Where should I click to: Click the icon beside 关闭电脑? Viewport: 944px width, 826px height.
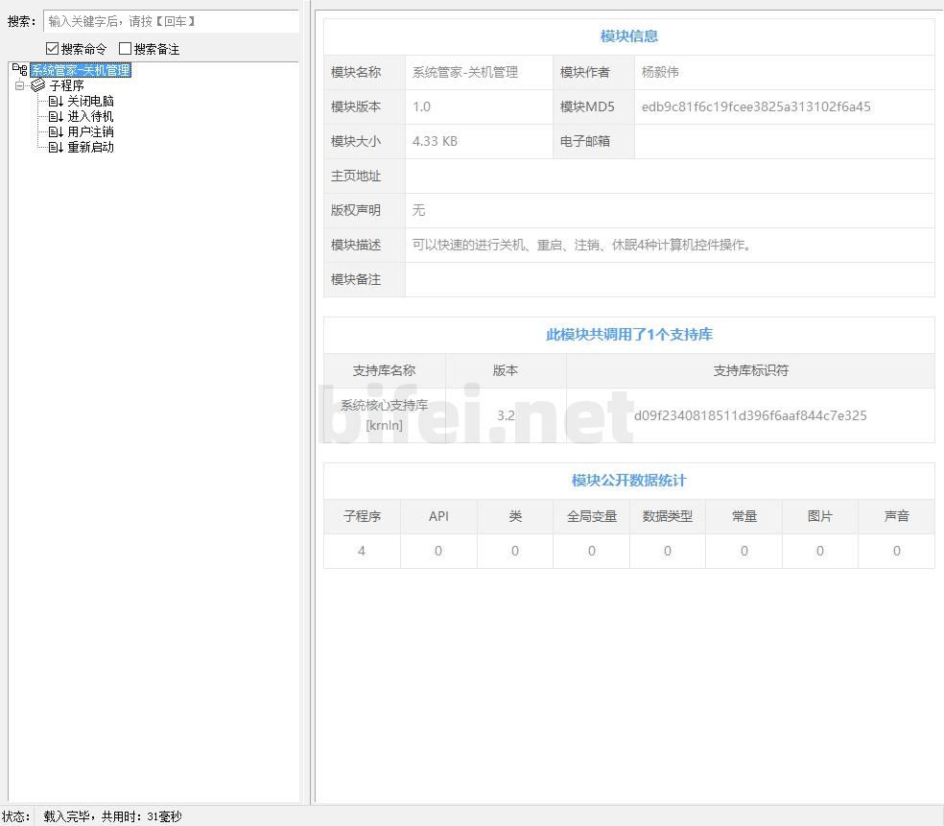point(56,101)
